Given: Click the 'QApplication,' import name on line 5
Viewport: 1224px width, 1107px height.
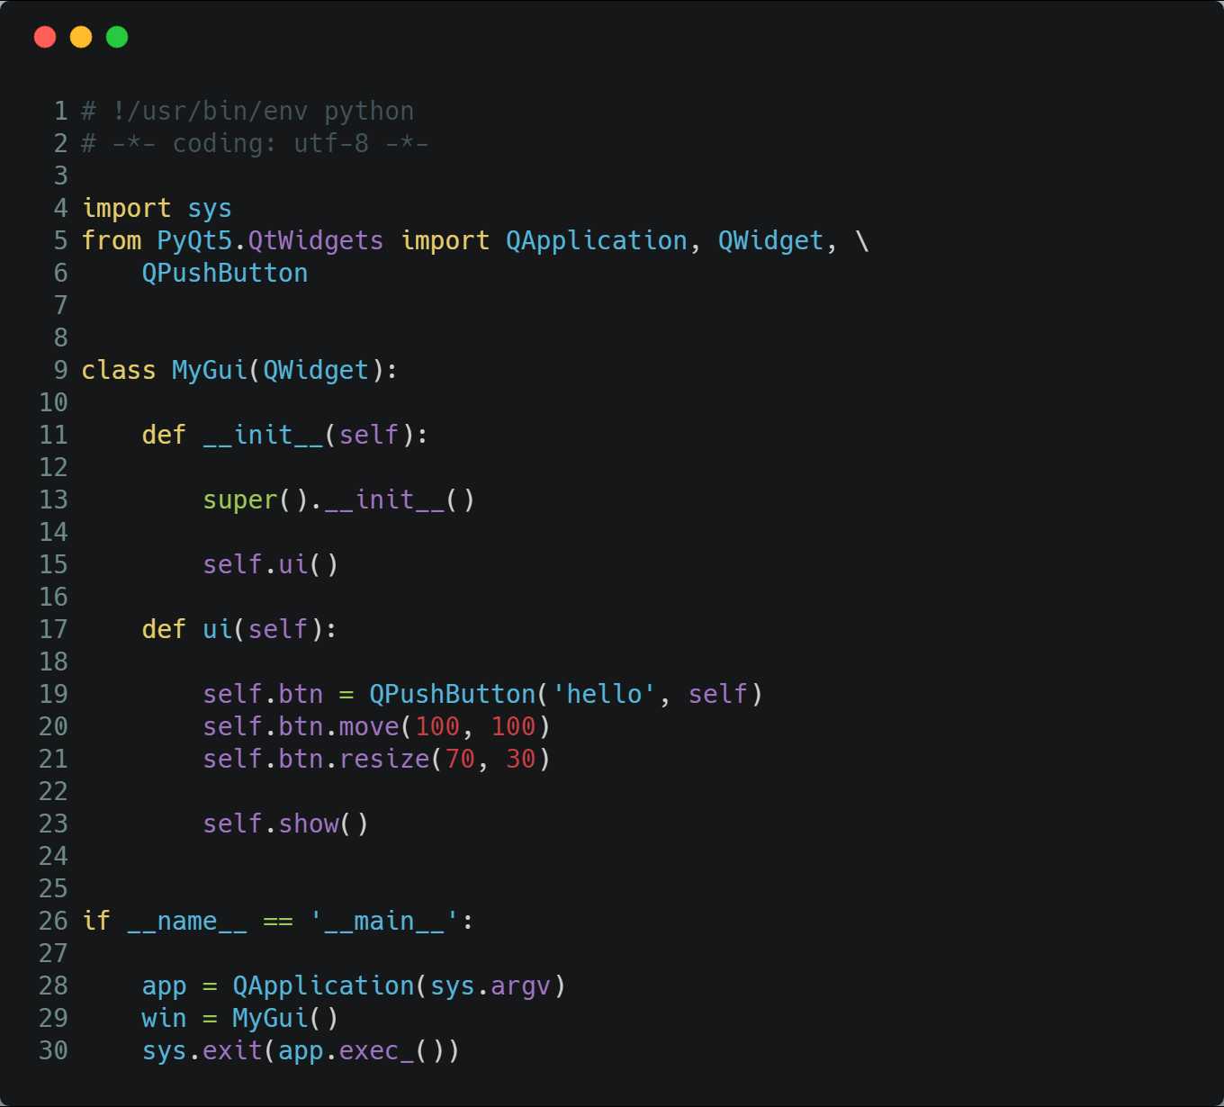Looking at the screenshot, I should [x=604, y=241].
